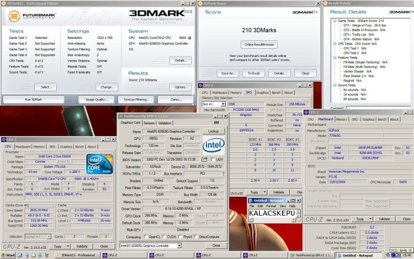
Task: Open the About tab in CPU-Z Mainboard window
Action: click(x=394, y=120)
